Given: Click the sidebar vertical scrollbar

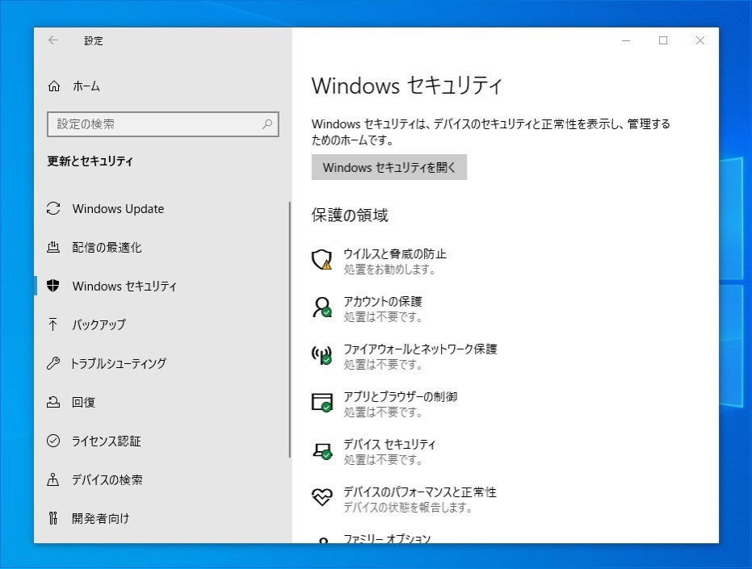Looking at the screenshot, I should 290,329.
